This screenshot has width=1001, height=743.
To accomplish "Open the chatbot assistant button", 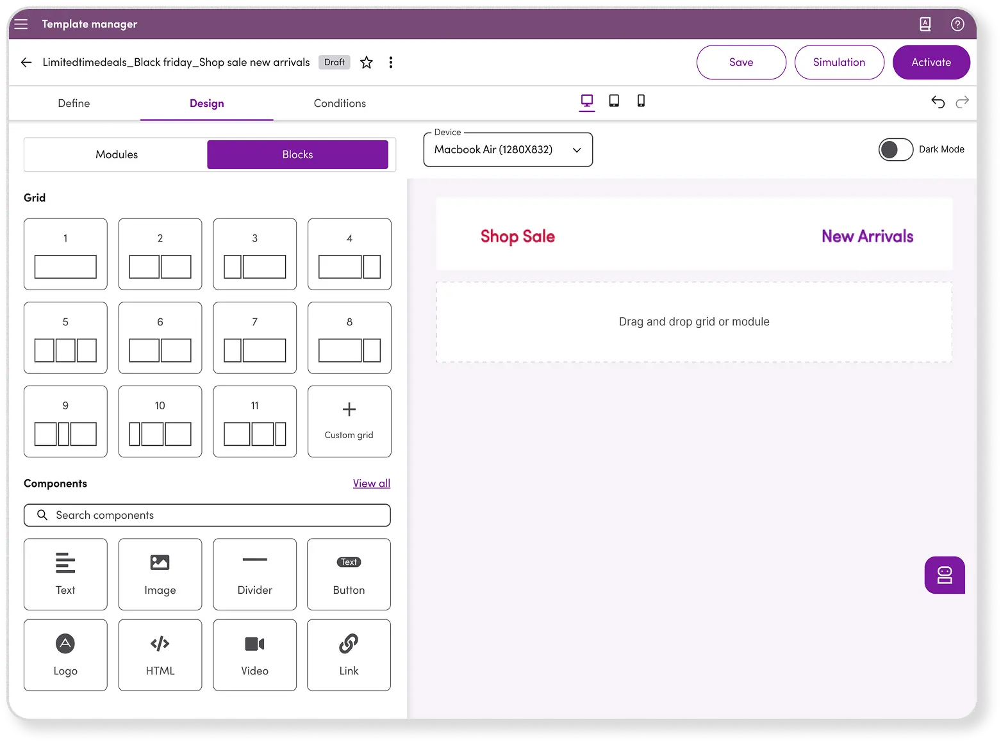I will coord(945,575).
